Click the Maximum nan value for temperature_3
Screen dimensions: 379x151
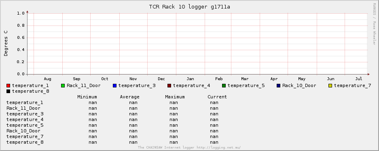174,114
